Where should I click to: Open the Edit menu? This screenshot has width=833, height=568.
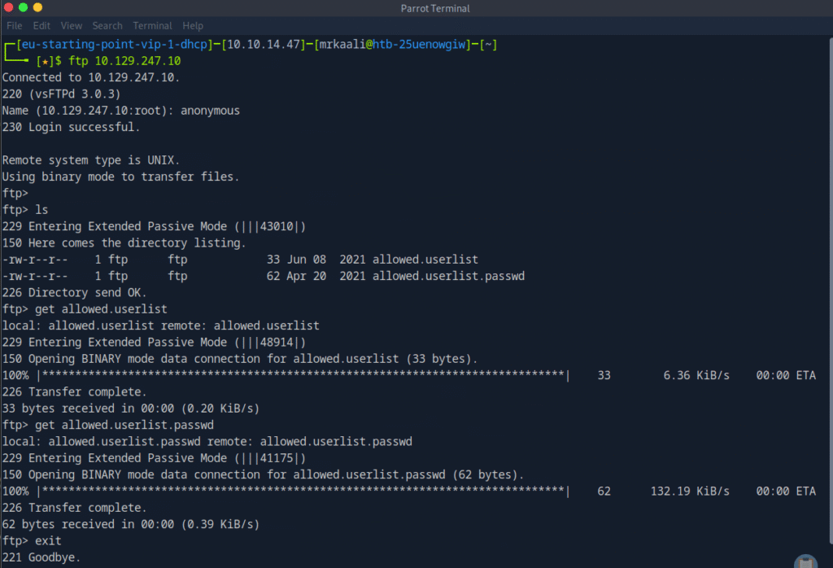41,25
